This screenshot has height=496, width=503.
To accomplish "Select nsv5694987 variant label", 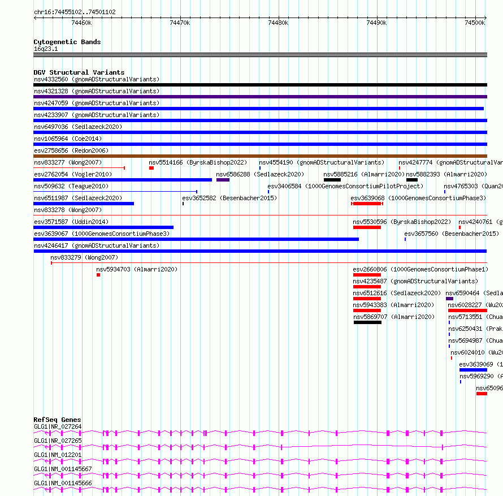I will coord(475,340).
